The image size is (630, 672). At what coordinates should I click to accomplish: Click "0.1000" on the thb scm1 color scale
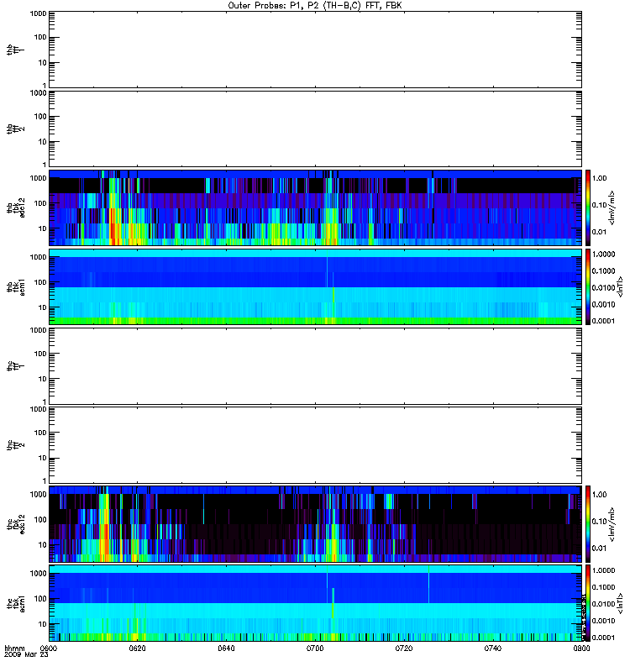tap(603, 270)
